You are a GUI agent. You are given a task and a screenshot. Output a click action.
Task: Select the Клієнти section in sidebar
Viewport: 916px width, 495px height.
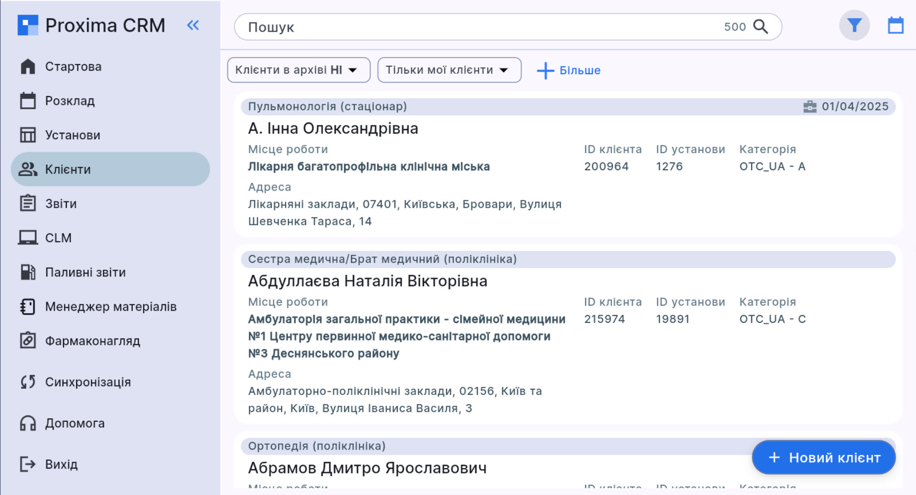68,169
